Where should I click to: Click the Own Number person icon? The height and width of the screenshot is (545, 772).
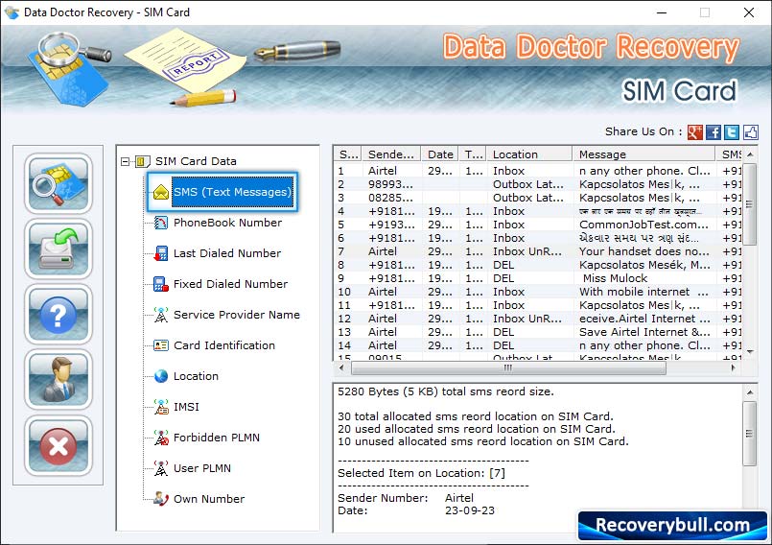[160, 499]
